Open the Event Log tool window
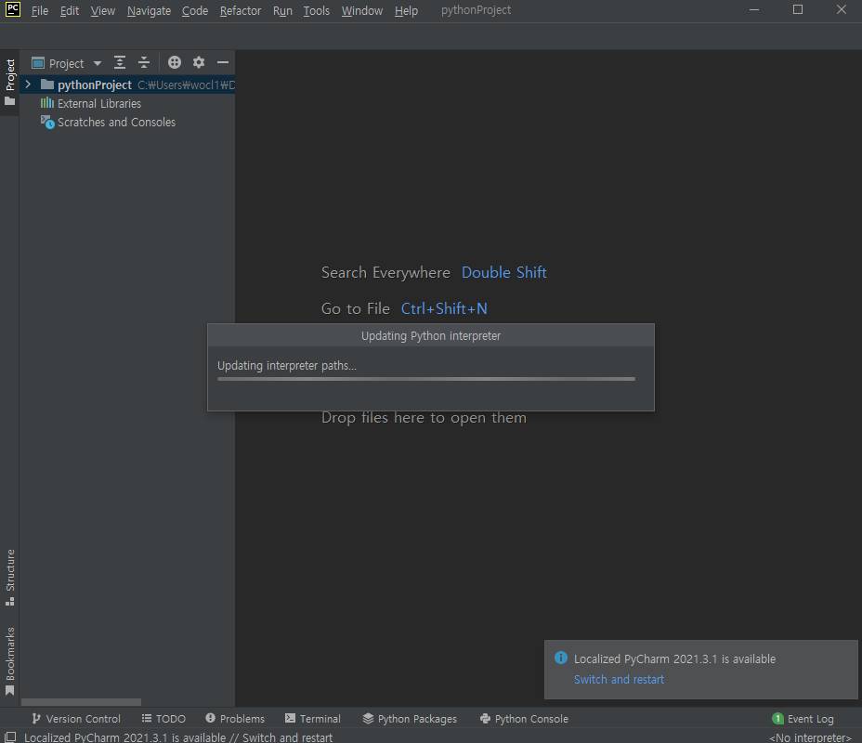The height and width of the screenshot is (743, 862). pyautogui.click(x=803, y=719)
